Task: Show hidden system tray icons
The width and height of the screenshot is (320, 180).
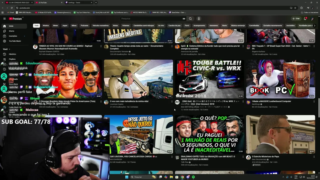Action: pyautogui.click(x=283, y=177)
